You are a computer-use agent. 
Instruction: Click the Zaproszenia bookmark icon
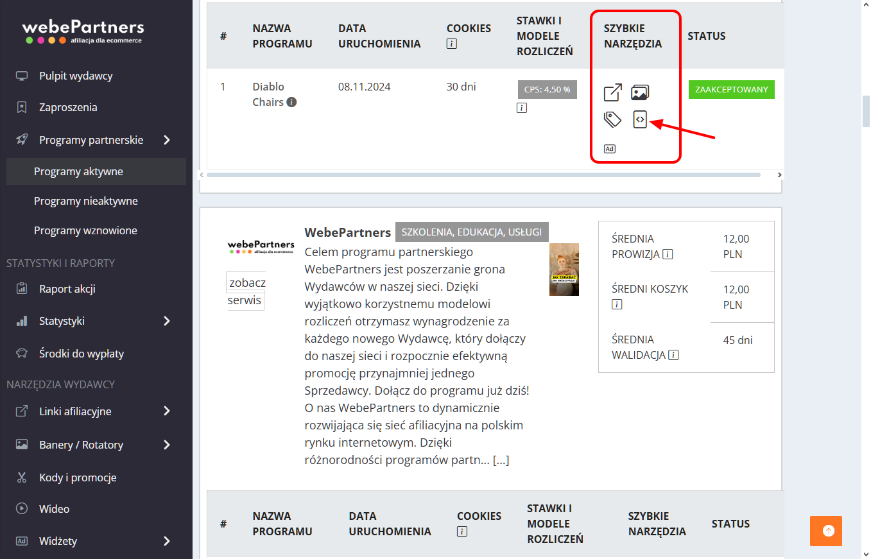coord(22,107)
